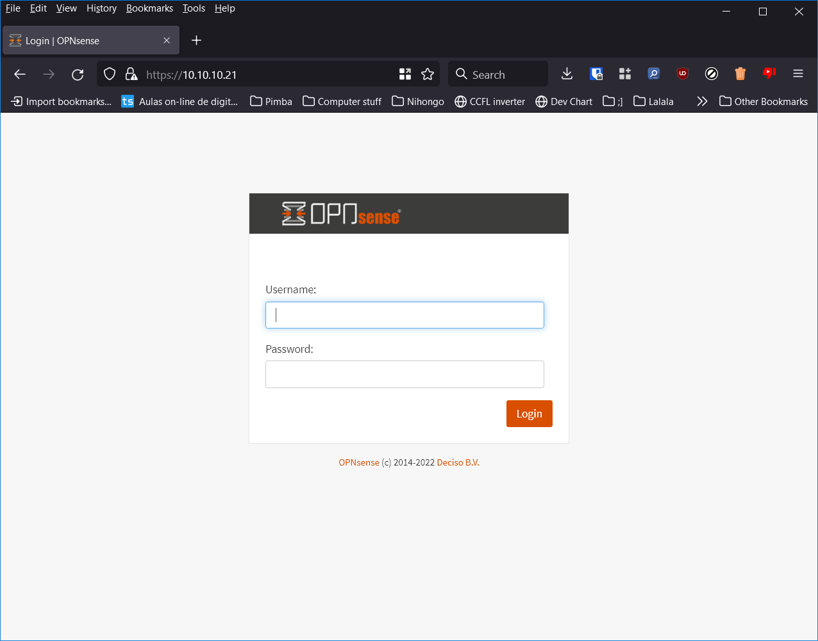Open the browser extensions puzzle menu

click(624, 74)
